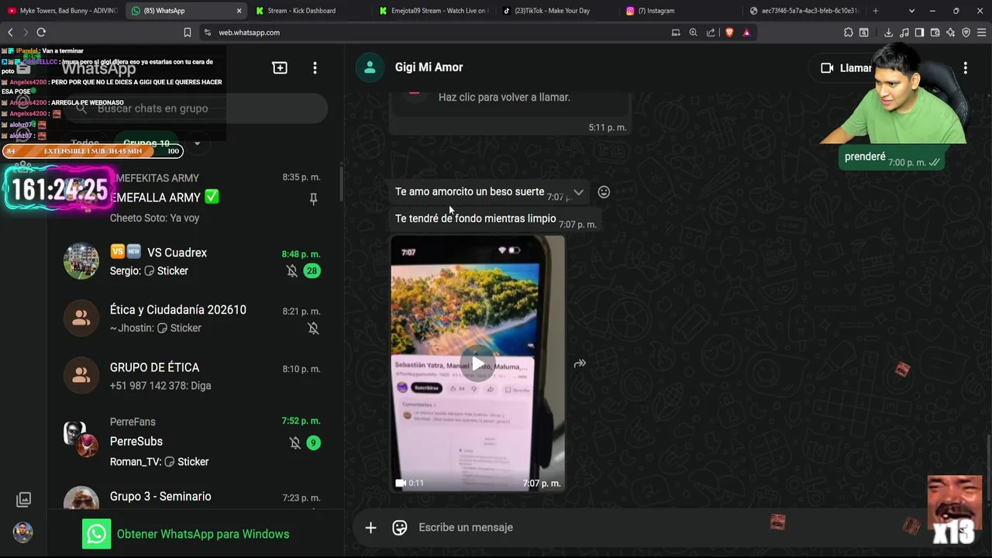Open the browser extensions puzzle icon

[x=849, y=33]
